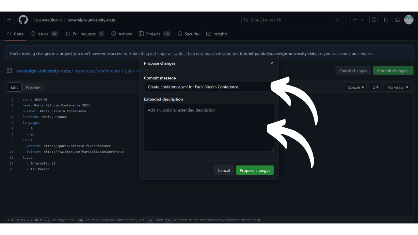418x235 pixels.
Task: Open the Pull requests tab
Action: tap(85, 34)
